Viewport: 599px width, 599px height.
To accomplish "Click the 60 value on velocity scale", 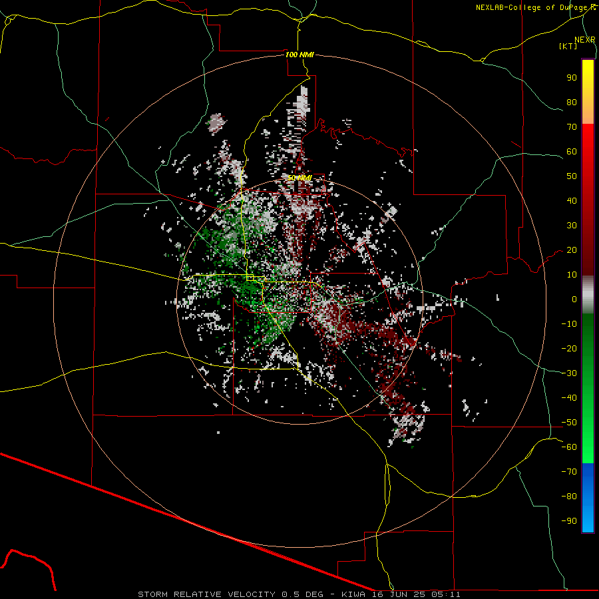I will point(572,151).
